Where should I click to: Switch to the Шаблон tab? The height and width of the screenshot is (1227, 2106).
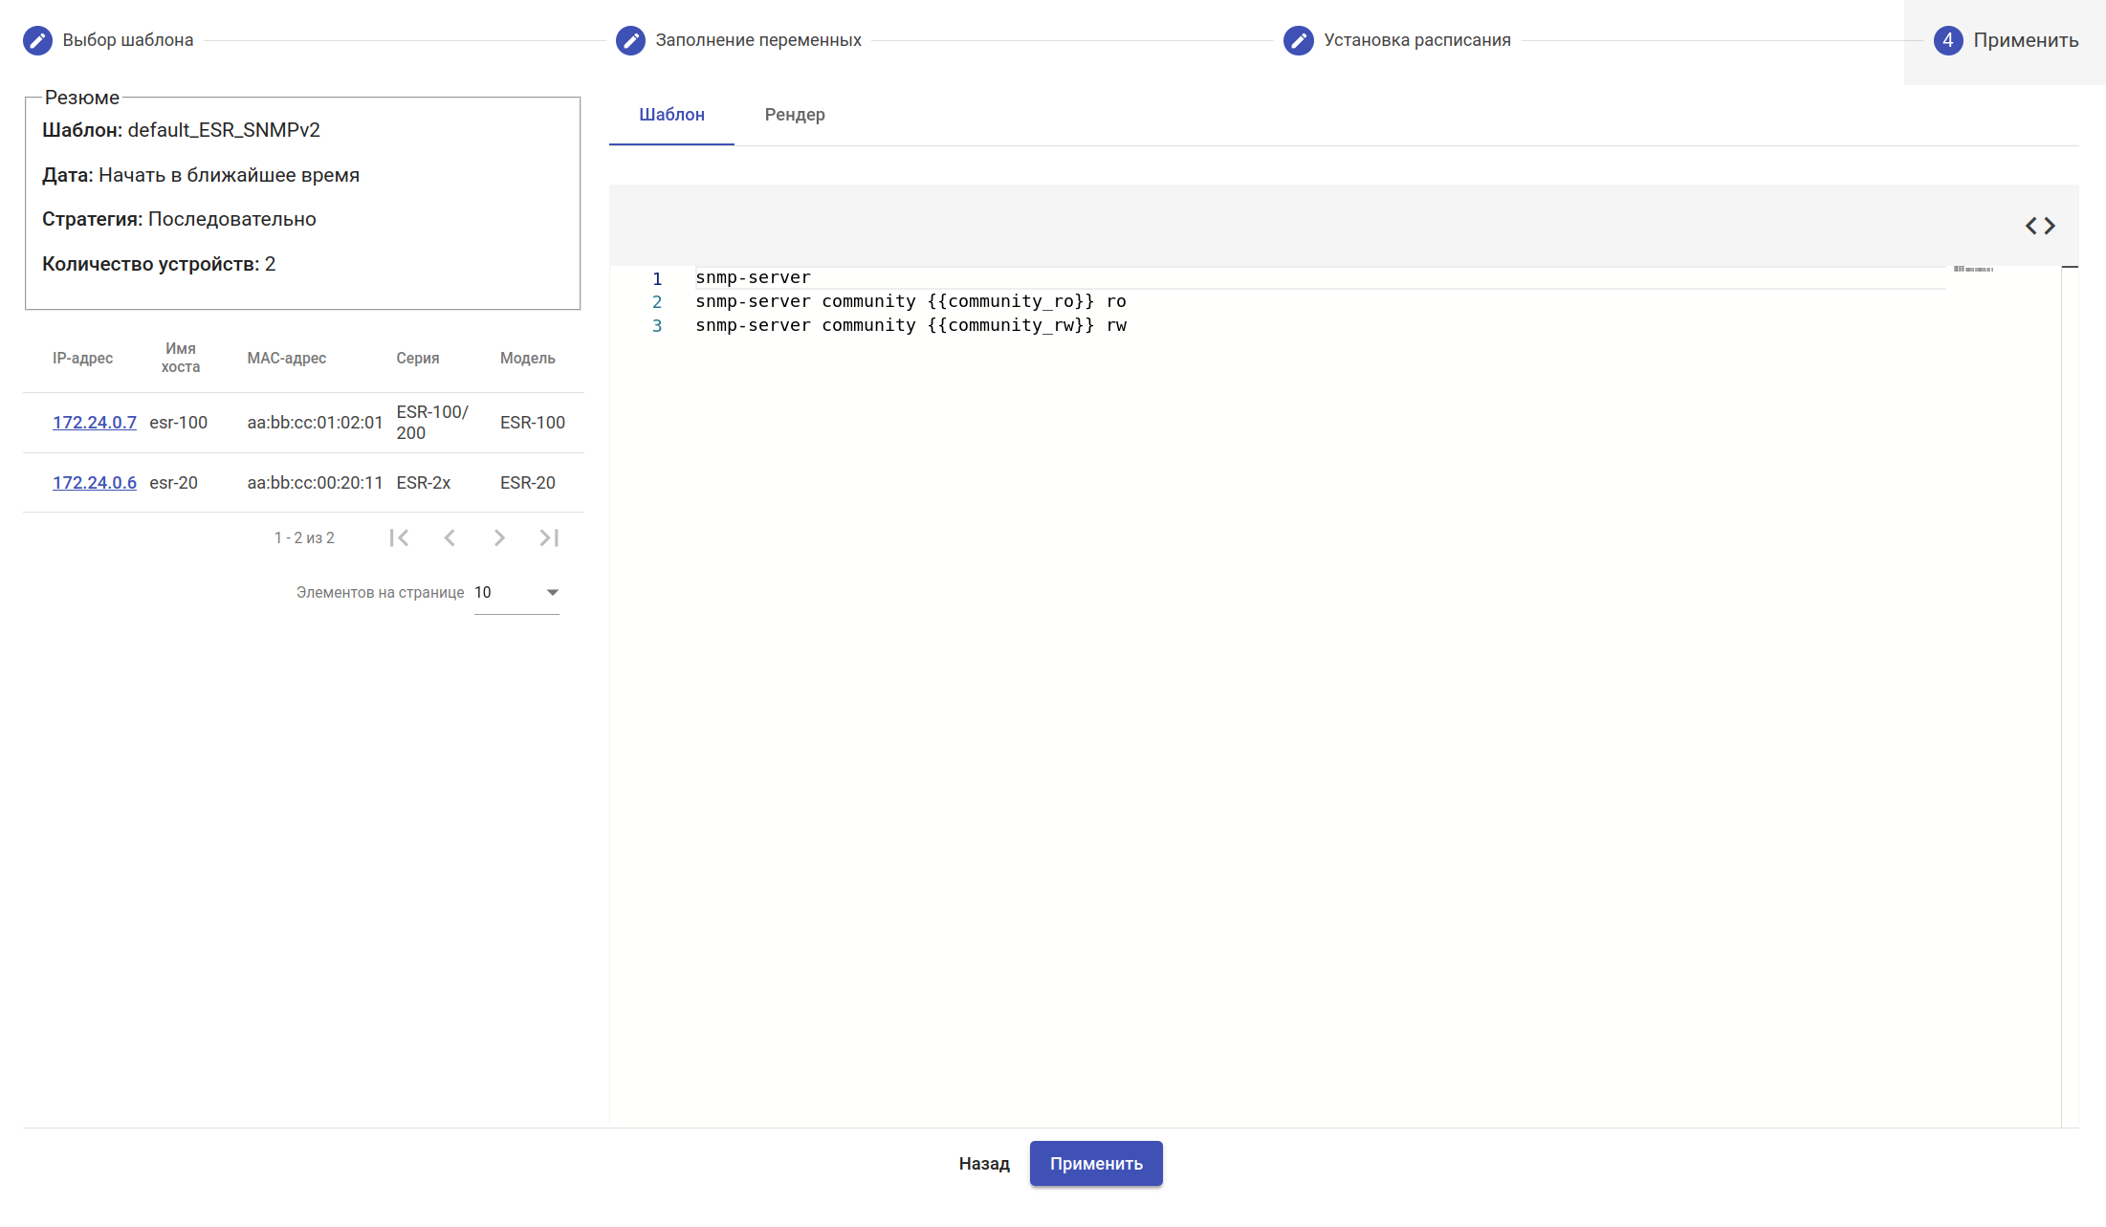point(671,115)
